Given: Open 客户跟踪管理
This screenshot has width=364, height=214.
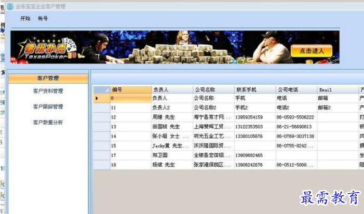Looking at the screenshot, I should coord(48,106).
